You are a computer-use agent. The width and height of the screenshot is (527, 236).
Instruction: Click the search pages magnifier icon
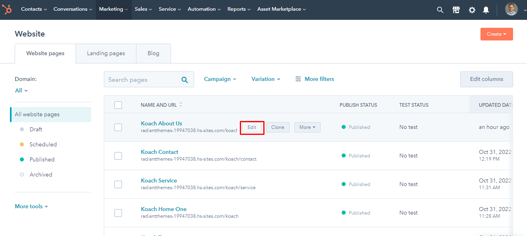(185, 80)
